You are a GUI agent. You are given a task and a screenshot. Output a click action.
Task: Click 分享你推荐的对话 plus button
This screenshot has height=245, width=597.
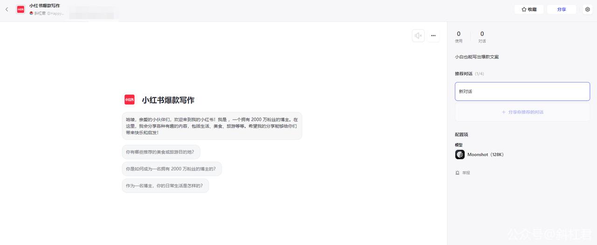(x=522, y=112)
